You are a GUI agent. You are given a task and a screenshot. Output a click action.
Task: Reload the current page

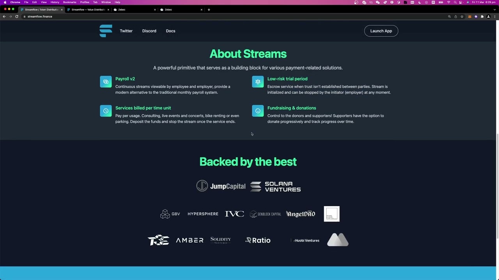17,16
